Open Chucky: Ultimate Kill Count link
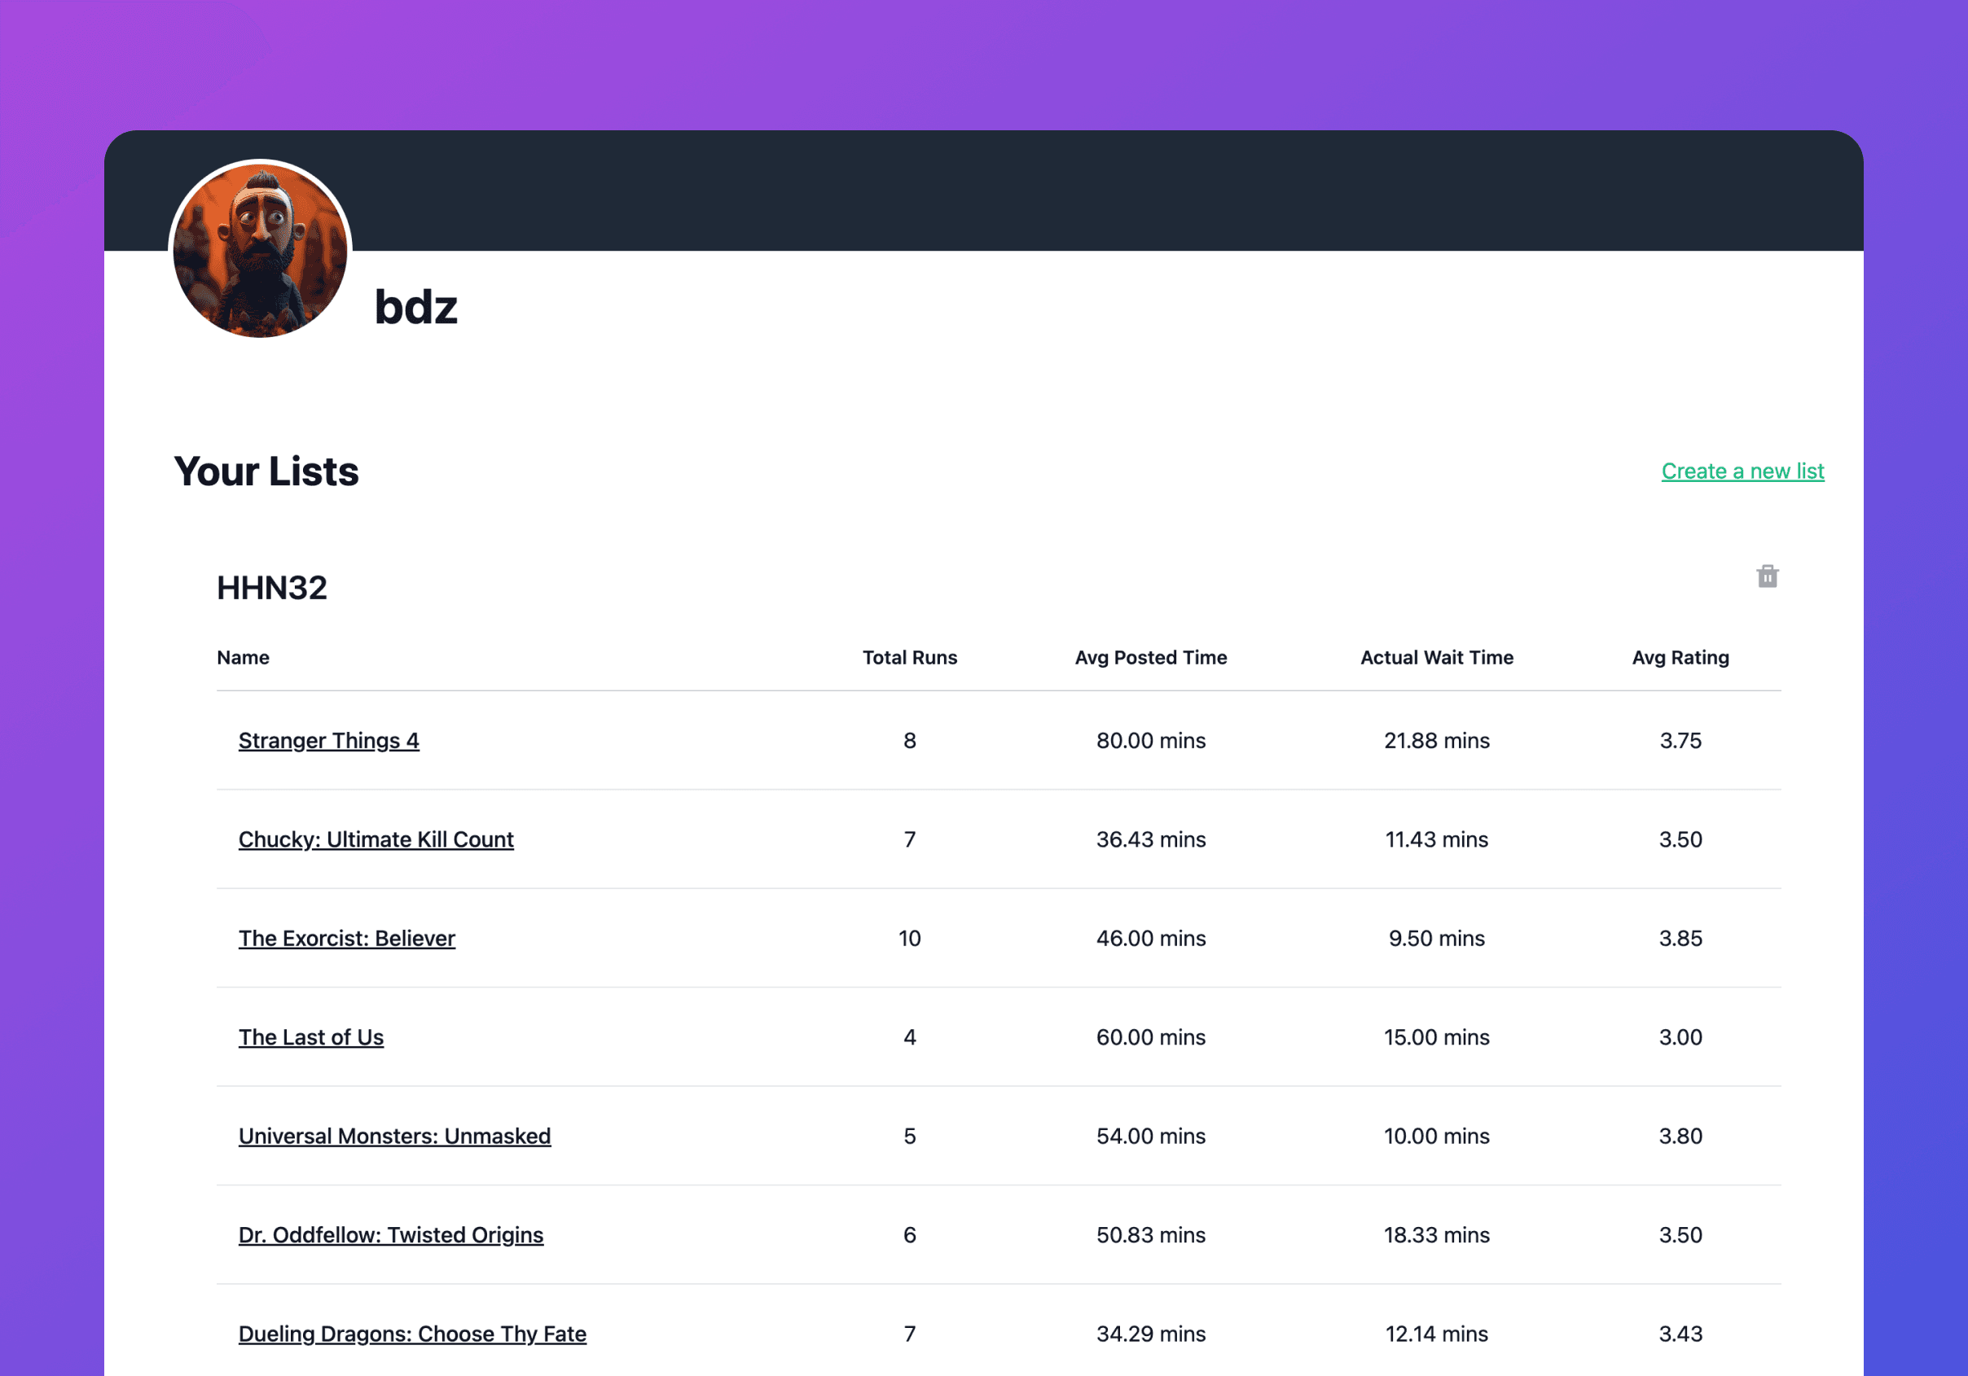This screenshot has height=1376, width=1968. [x=376, y=839]
